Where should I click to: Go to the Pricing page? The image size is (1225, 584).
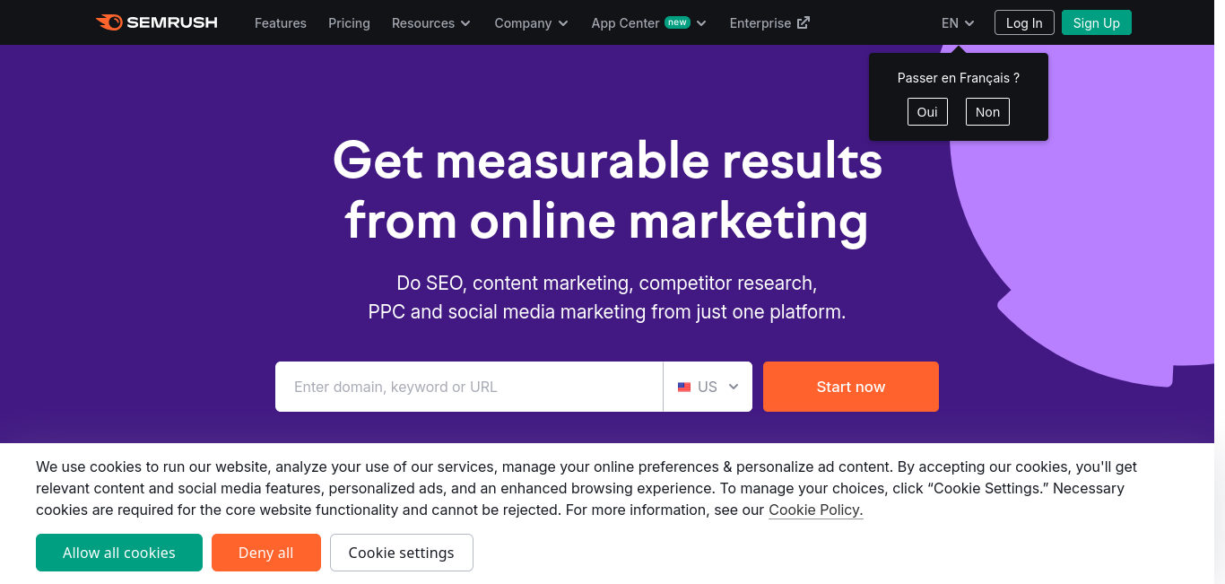point(349,22)
